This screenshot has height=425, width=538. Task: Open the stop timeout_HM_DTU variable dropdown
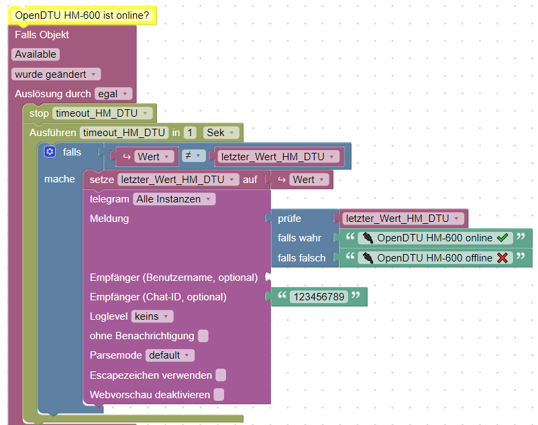click(x=102, y=113)
